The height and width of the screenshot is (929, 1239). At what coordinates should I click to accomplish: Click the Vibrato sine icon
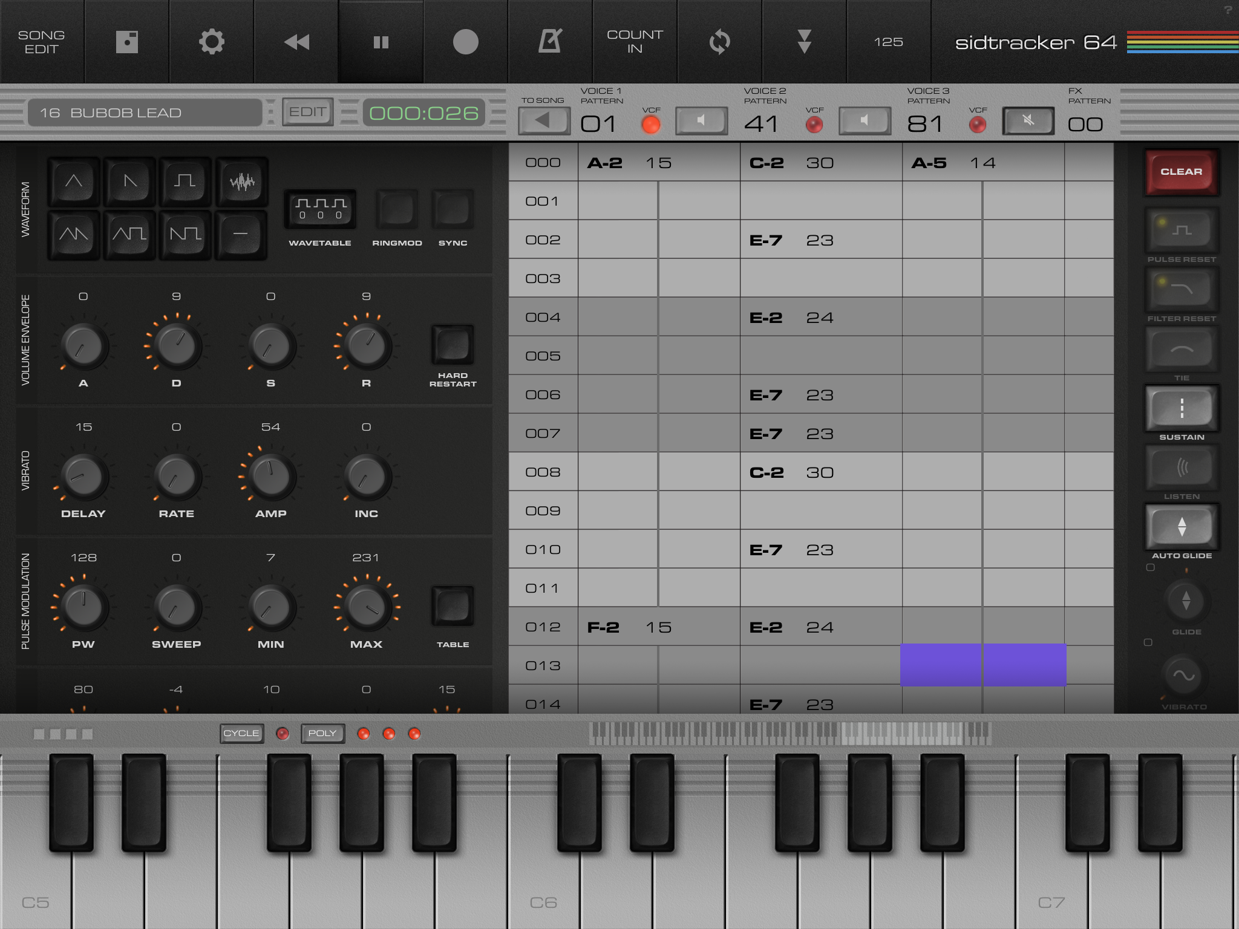coord(1185,676)
